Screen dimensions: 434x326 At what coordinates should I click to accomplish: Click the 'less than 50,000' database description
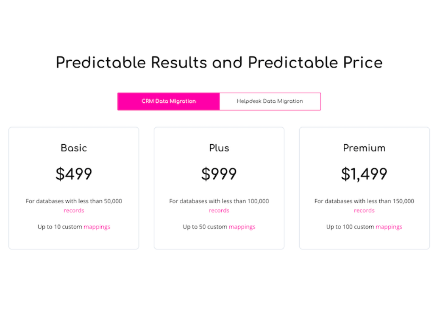tap(74, 201)
